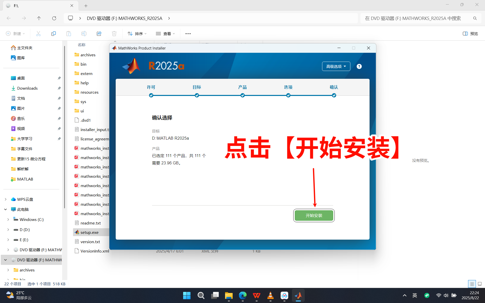The height and width of the screenshot is (303, 485).
Task: Open the more options ellipsis
Action: click(188, 34)
